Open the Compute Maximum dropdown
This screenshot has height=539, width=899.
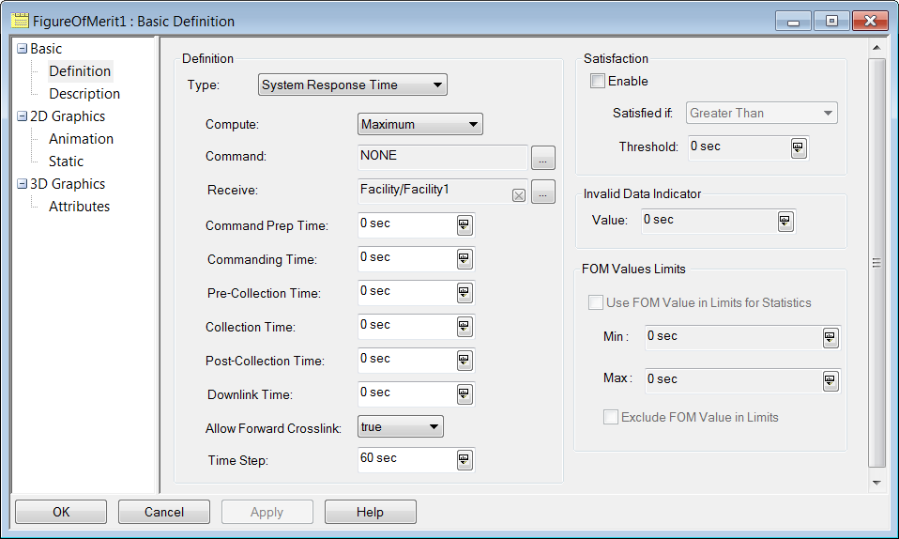(420, 124)
